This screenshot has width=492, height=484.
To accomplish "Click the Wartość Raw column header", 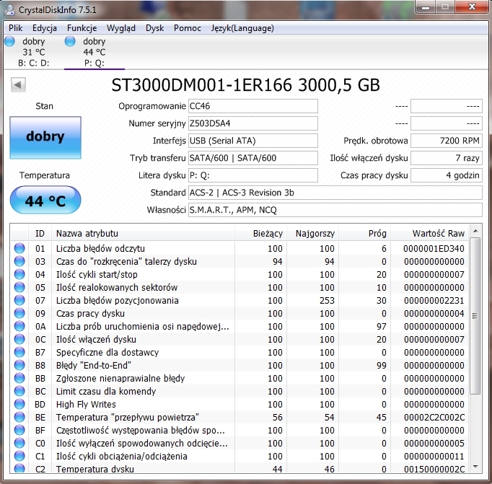I will [x=429, y=234].
